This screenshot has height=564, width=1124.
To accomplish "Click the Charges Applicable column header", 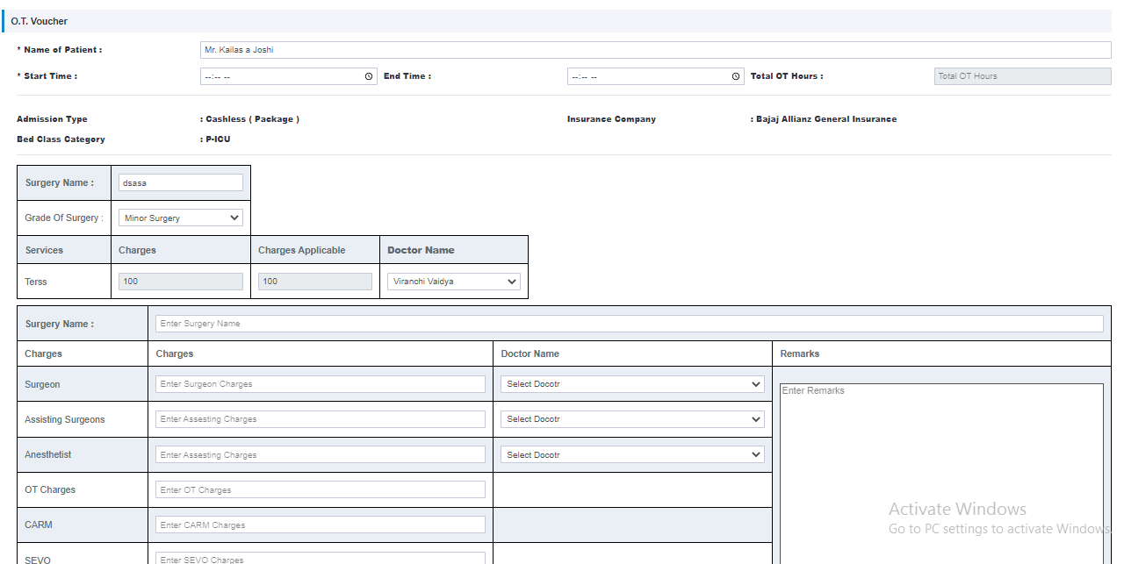I will tap(302, 250).
